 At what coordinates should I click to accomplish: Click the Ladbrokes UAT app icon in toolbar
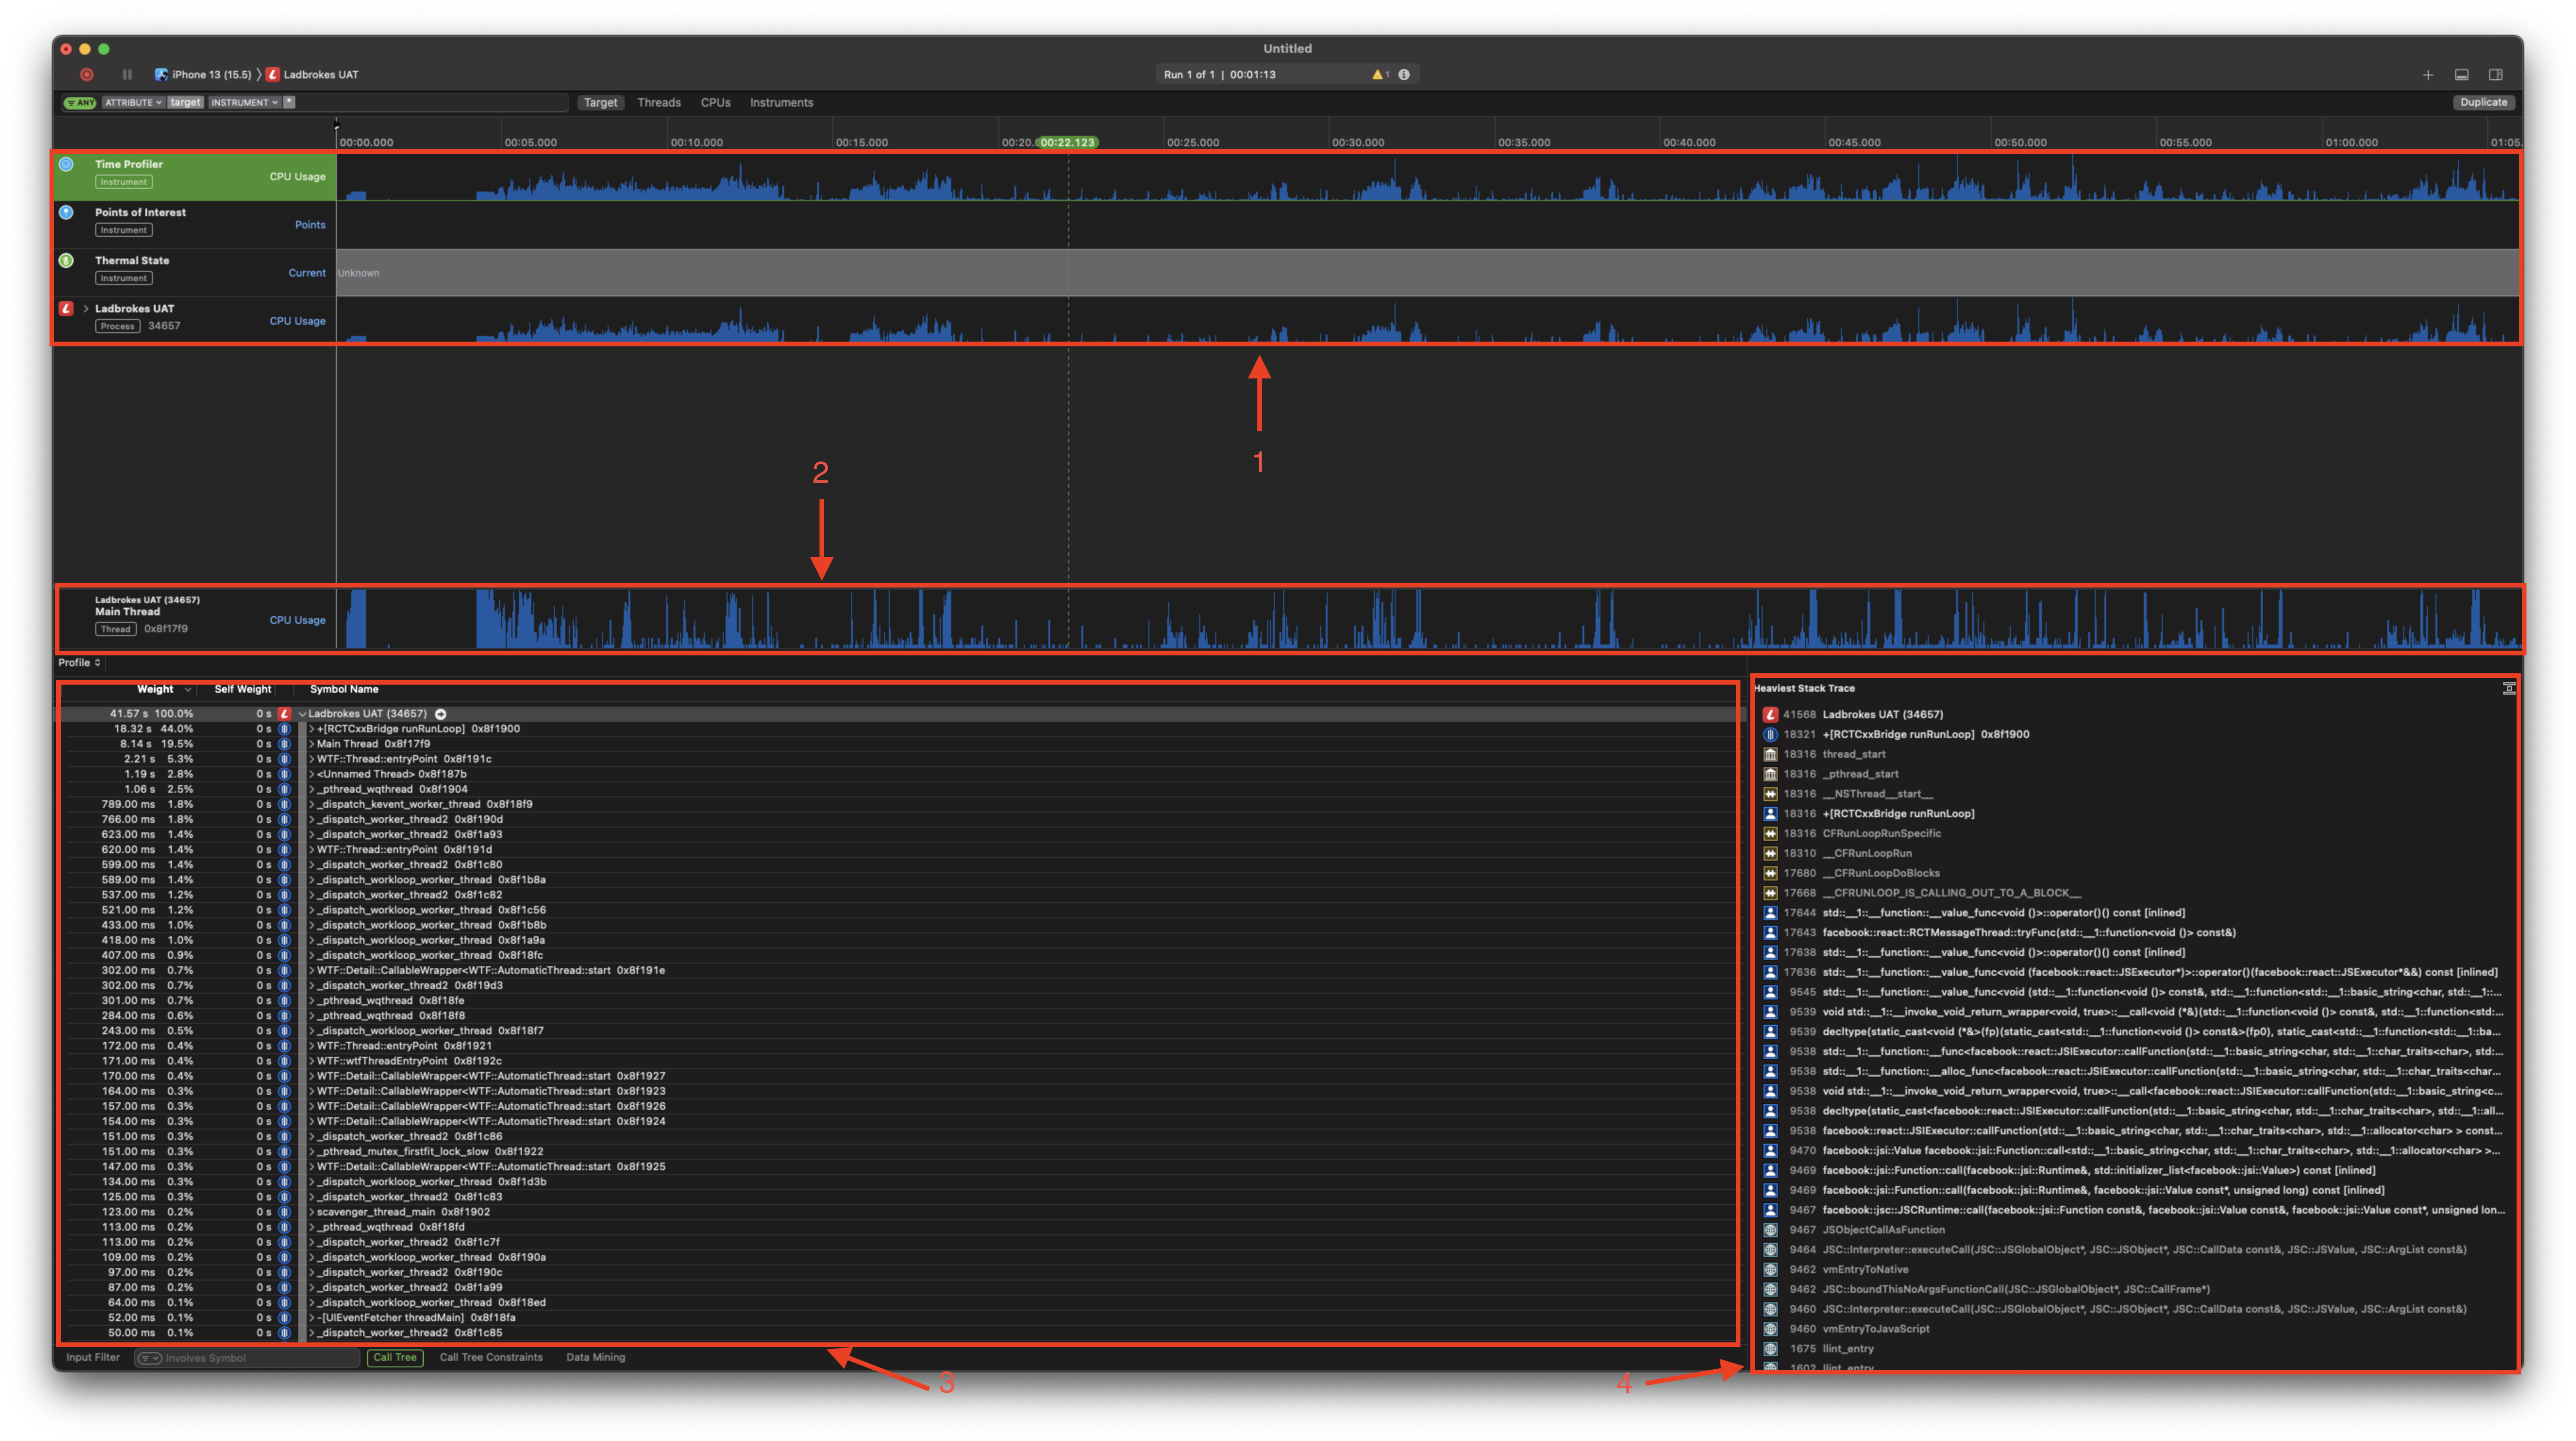pos(273,74)
